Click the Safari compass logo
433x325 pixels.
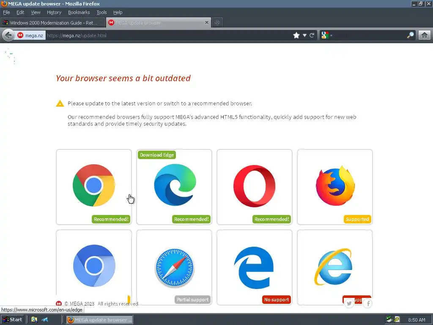click(175, 267)
